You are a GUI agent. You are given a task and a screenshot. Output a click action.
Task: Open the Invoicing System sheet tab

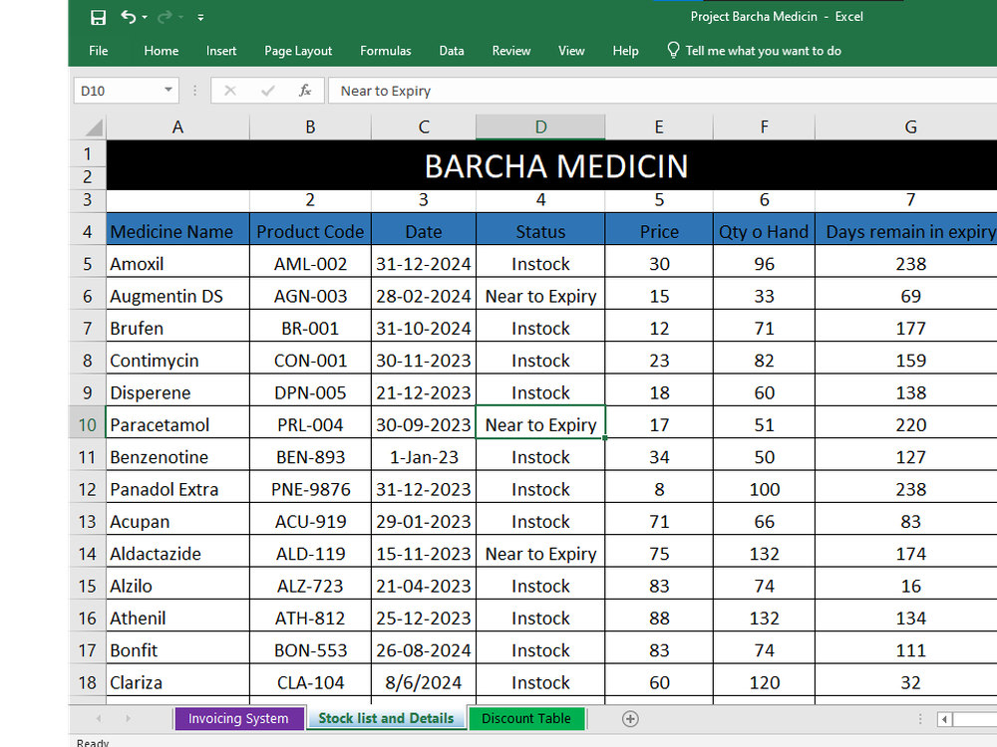238,718
